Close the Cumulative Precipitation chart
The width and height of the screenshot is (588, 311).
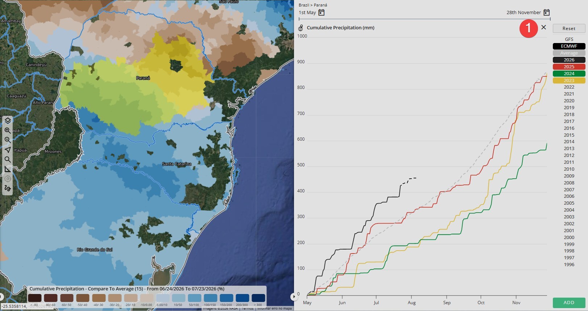pyautogui.click(x=543, y=27)
